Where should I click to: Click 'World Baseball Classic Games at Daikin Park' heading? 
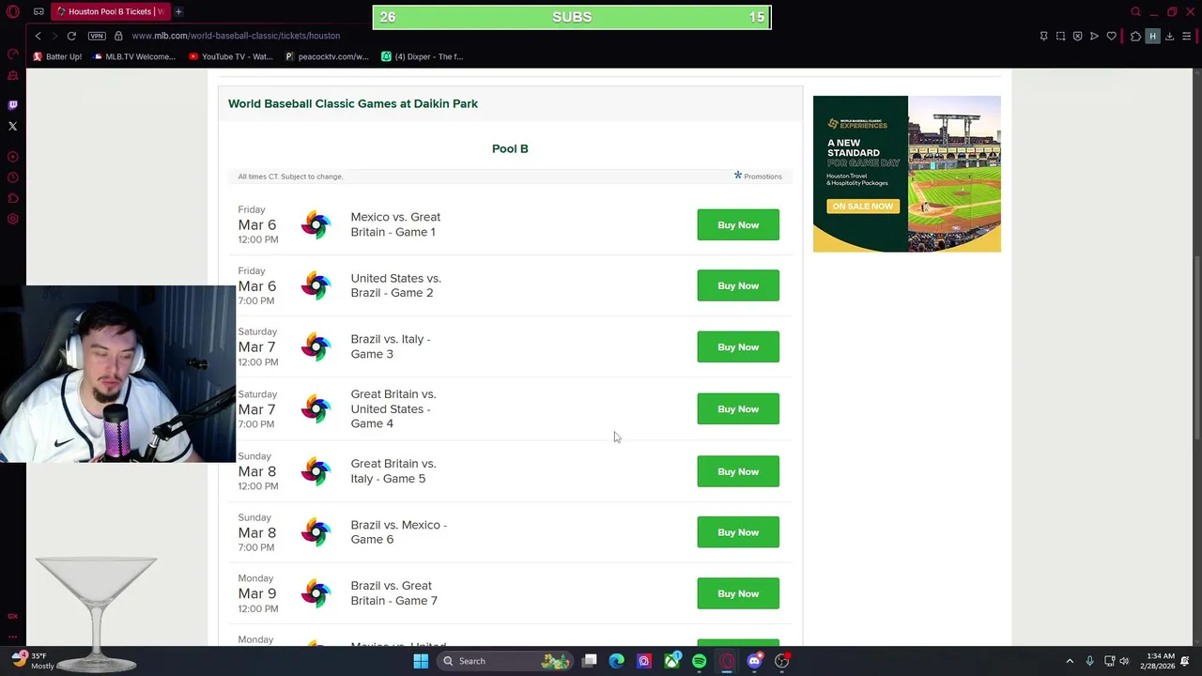353,103
